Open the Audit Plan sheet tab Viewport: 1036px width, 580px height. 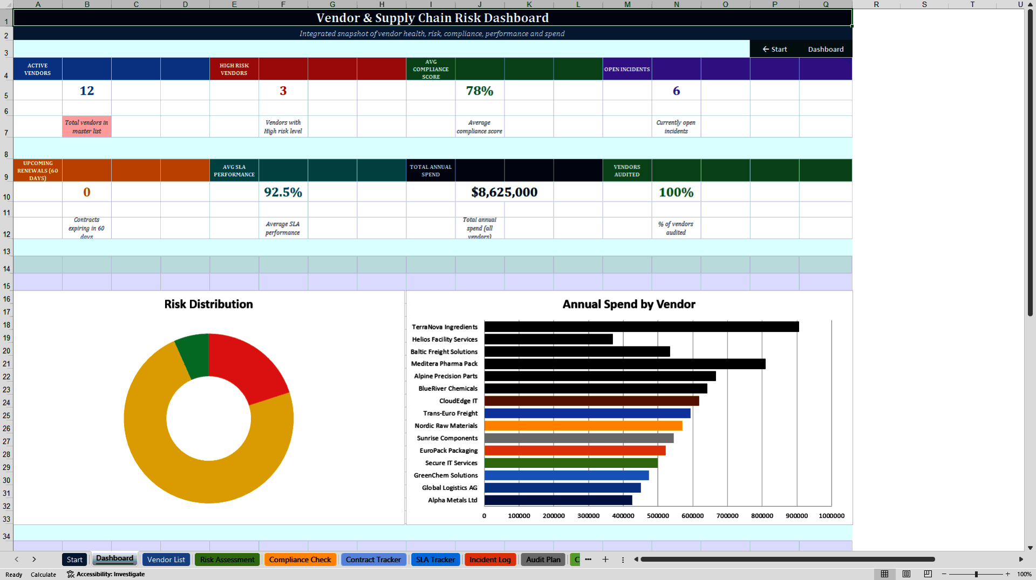543,560
